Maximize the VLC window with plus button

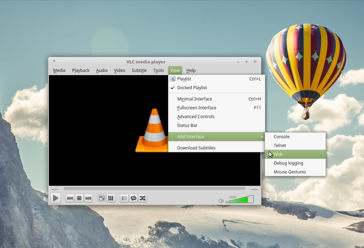click(247, 62)
